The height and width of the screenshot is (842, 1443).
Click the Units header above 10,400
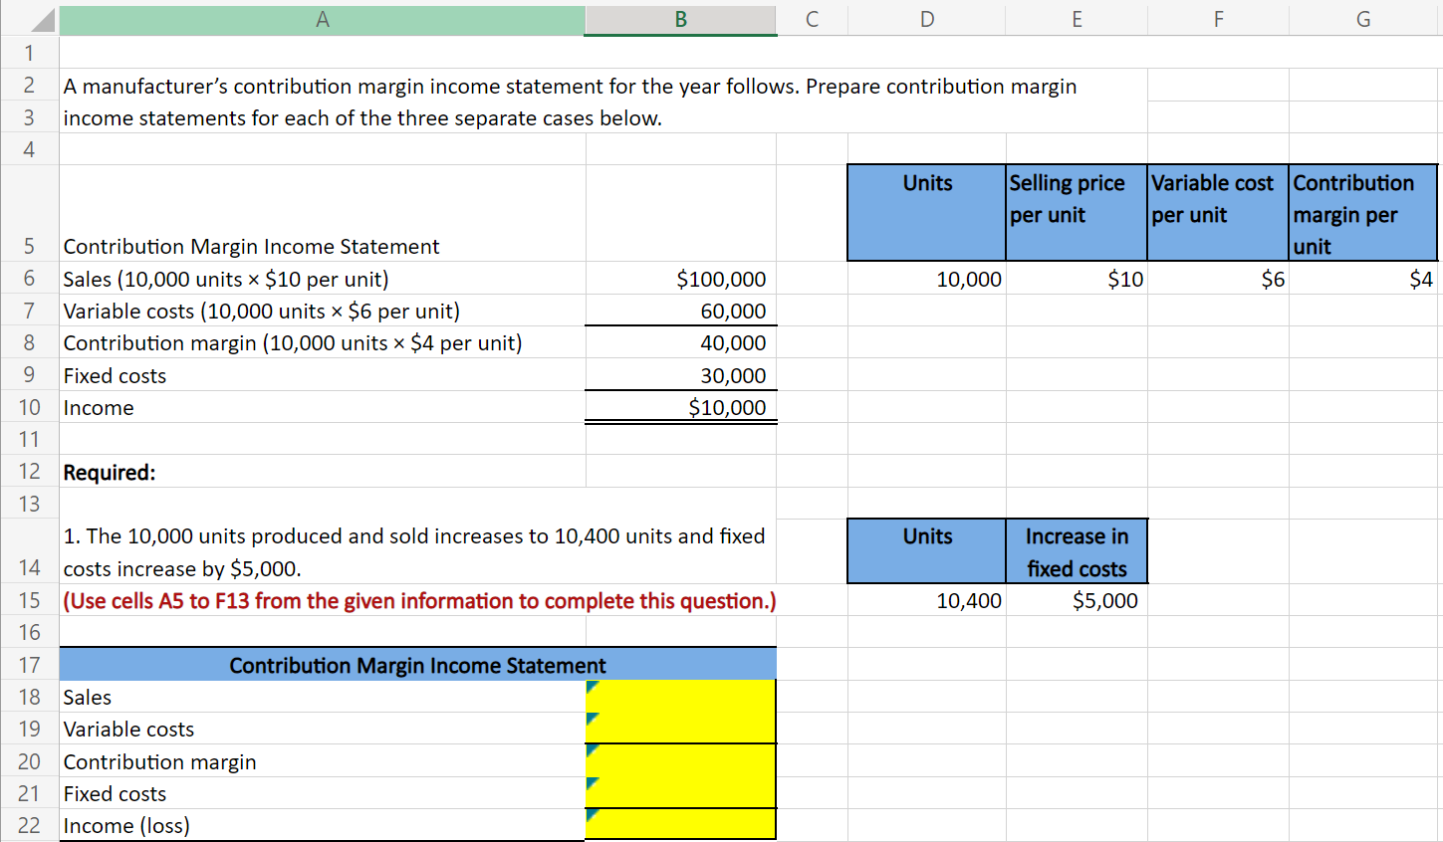pos(927,551)
